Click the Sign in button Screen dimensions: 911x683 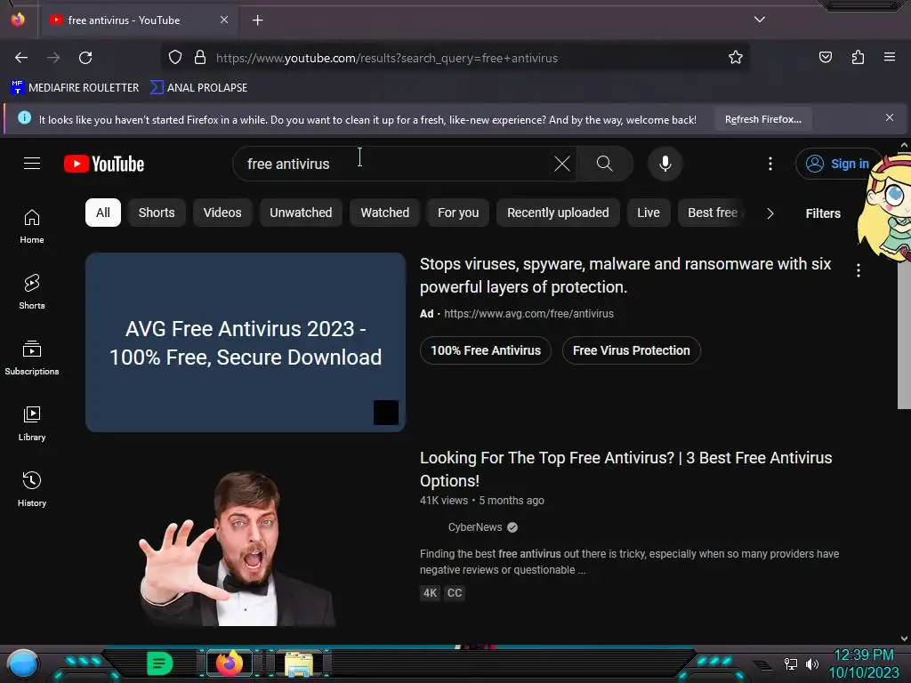pyautogui.click(x=837, y=164)
